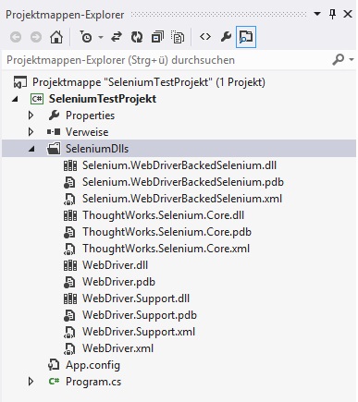Toggle Show All Files
The height and width of the screenshot is (402, 358).
click(x=178, y=37)
